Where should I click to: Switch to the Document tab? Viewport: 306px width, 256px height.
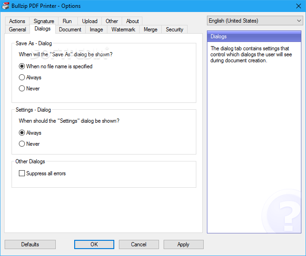tap(70, 30)
